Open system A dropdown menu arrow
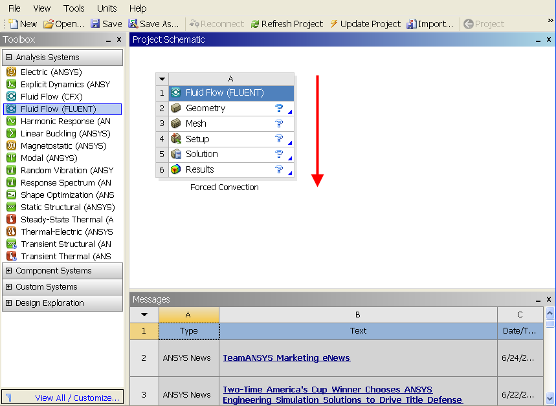556x406 pixels. pos(162,79)
